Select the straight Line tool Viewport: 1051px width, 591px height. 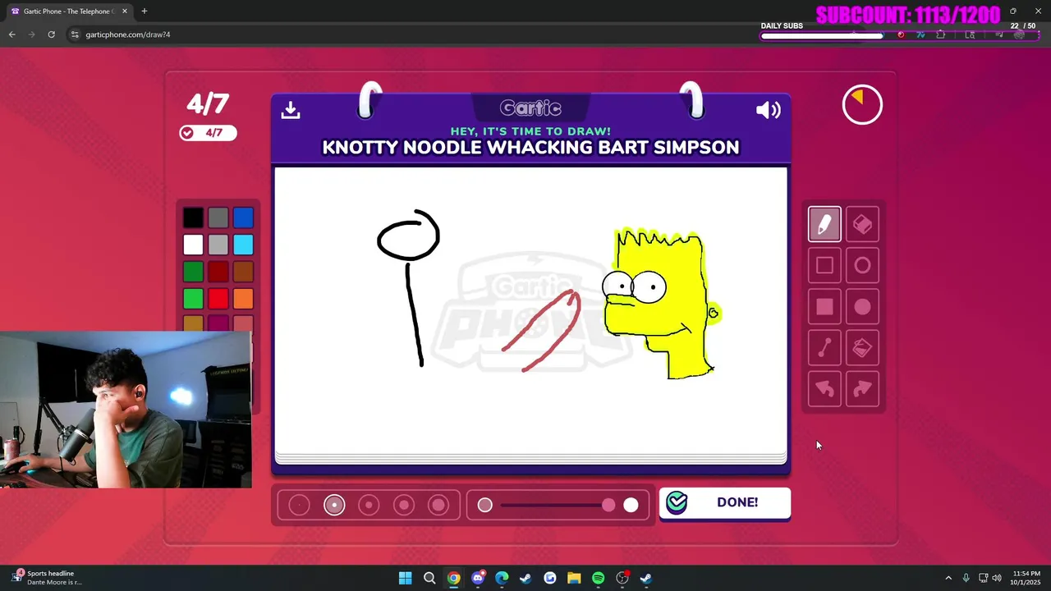tap(824, 348)
